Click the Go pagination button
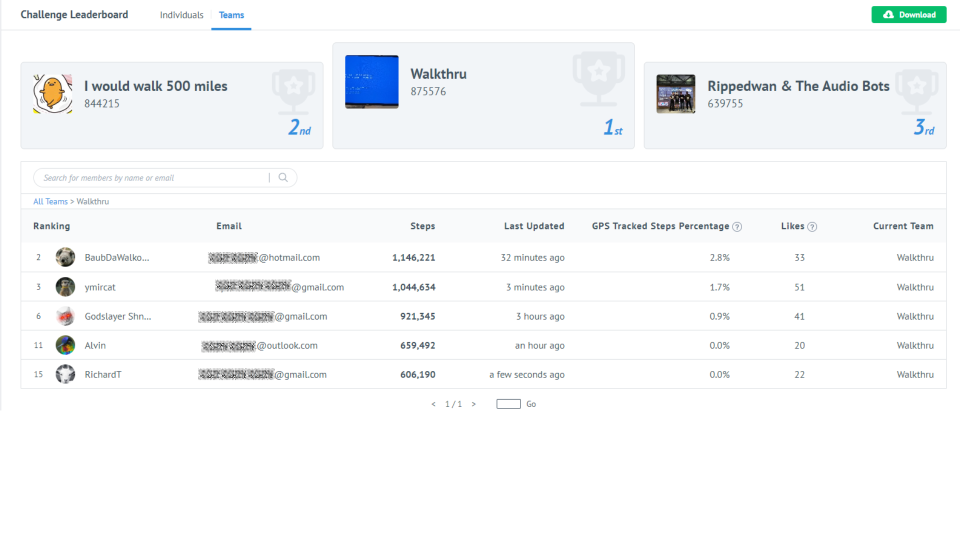The image size is (960, 540). tap(531, 404)
